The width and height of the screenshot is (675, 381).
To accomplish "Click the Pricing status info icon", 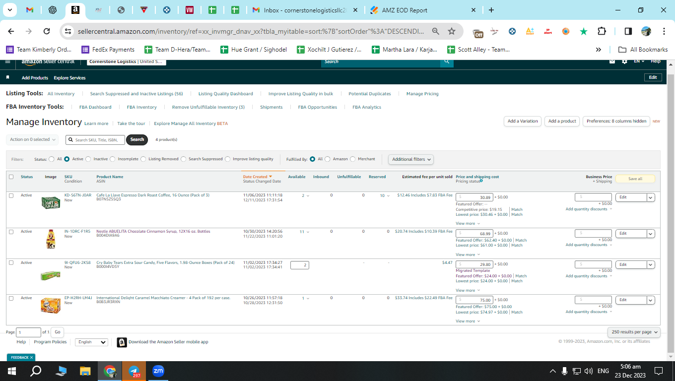I will coord(481,181).
